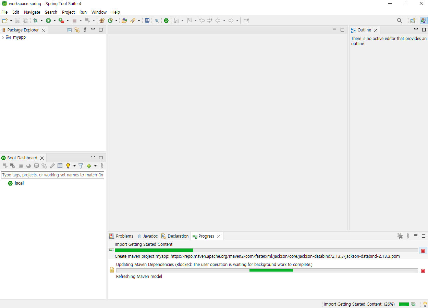Image resolution: width=428 pixels, height=308 pixels.
Task: Click 'Import Getting Started Content: (26%)' status text
Action: [359, 304]
